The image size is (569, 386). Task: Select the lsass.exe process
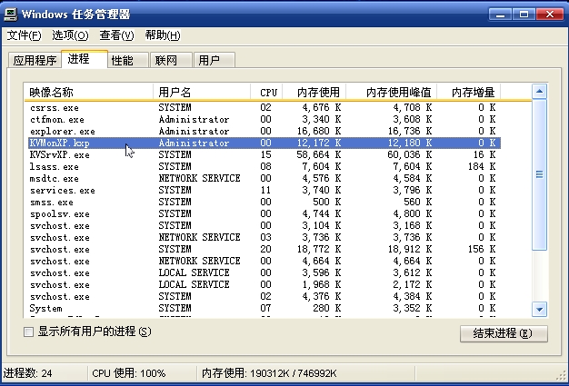point(263,166)
